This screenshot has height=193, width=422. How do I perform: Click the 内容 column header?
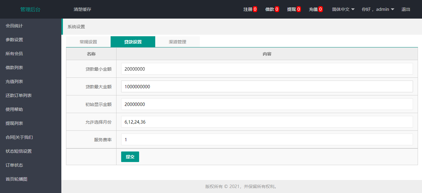(267, 54)
